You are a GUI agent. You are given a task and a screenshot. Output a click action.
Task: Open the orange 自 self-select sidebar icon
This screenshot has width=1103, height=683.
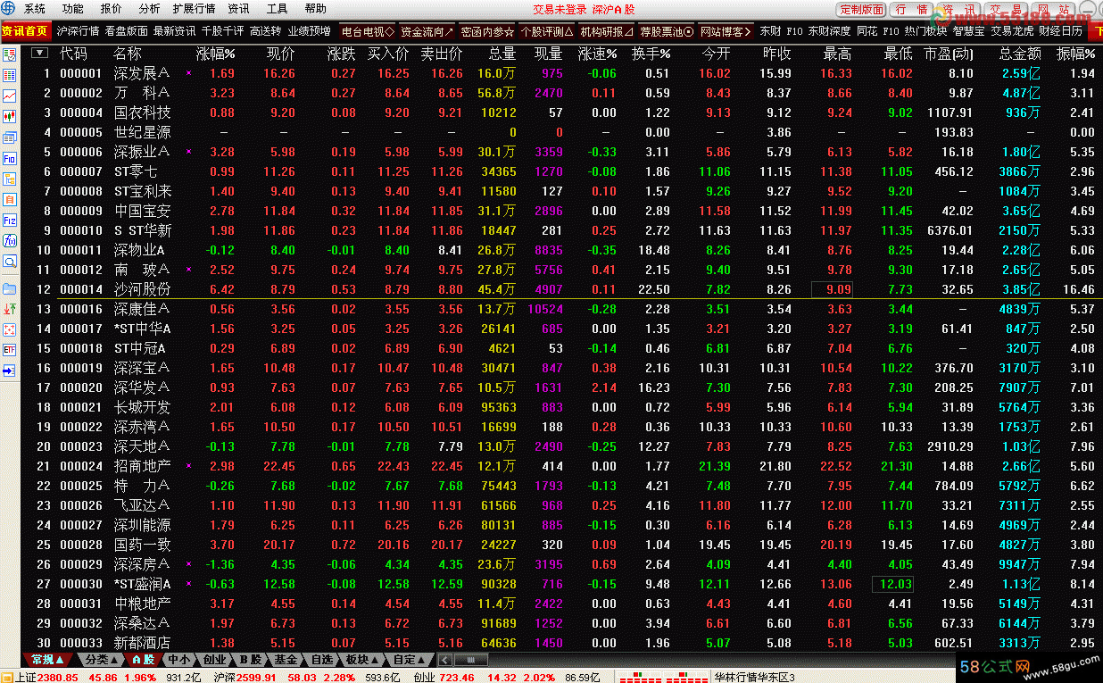(x=10, y=199)
